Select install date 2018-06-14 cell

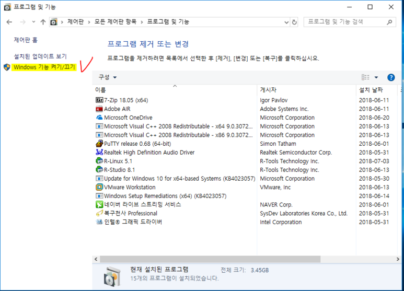click(x=374, y=196)
